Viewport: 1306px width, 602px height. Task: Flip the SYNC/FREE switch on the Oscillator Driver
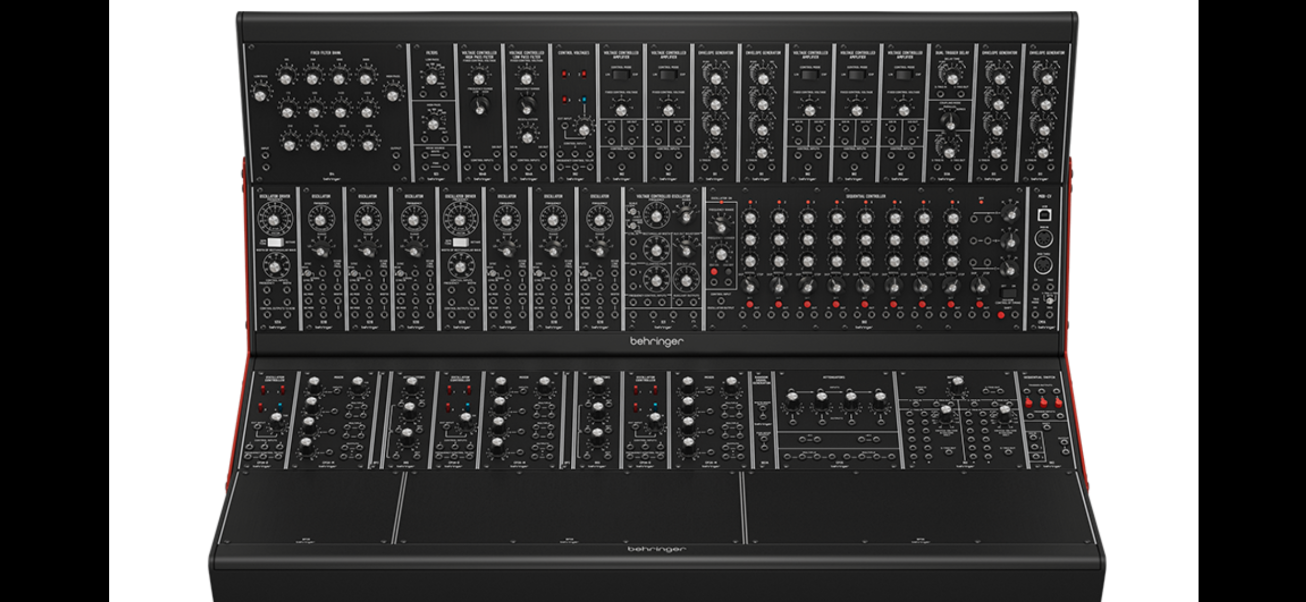pyautogui.click(x=275, y=243)
